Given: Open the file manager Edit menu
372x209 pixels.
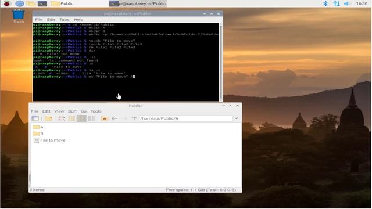Looking at the screenshot, I should click(46, 111).
